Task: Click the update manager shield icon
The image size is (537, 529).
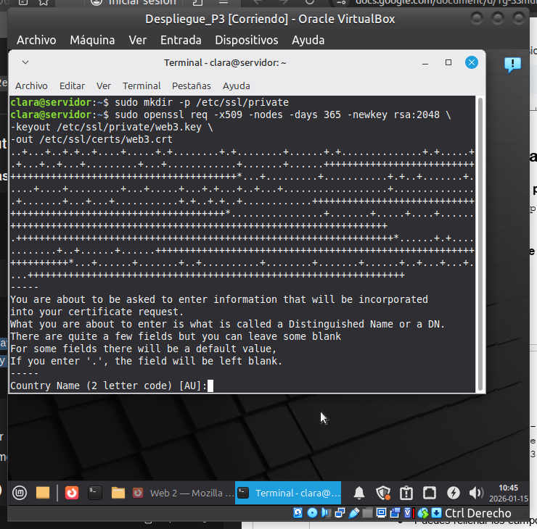Action: point(382,493)
